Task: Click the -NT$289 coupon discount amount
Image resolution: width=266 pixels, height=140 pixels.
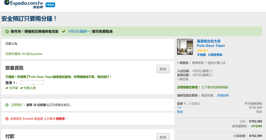Action: (256, 126)
